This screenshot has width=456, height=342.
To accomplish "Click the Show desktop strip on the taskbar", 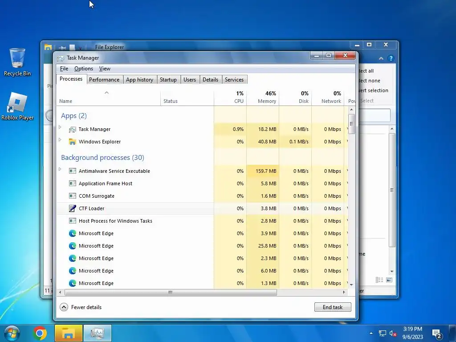I will [452, 333].
